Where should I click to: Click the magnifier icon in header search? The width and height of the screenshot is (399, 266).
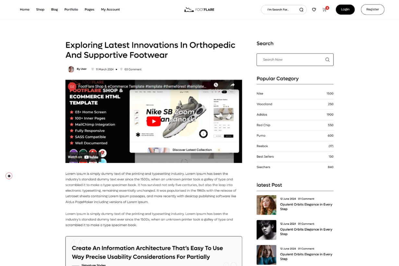(x=301, y=10)
